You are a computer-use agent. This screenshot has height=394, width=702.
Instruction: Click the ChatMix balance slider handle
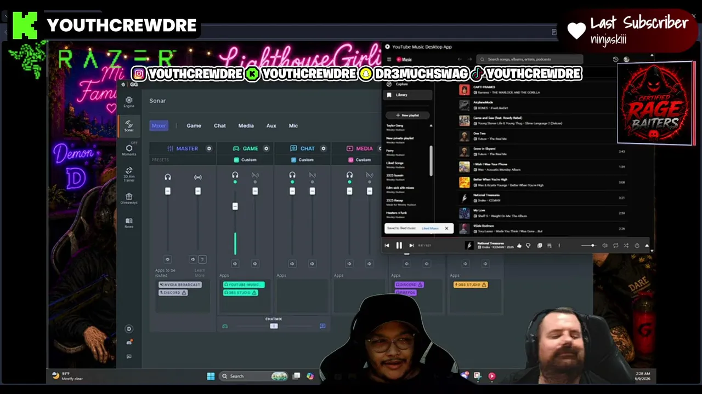coord(274,326)
